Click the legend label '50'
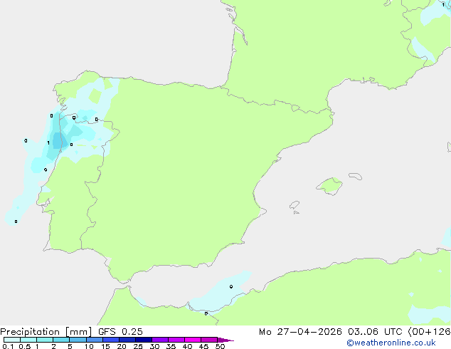Image resolution: width=451 pixels, height=349 pixels. coord(220,346)
